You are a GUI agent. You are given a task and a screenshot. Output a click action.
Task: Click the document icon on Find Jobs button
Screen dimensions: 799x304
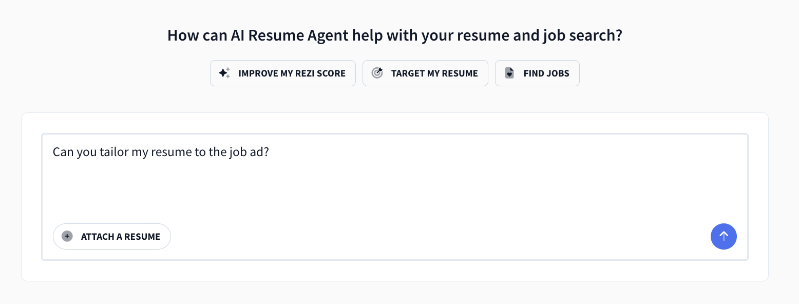509,73
